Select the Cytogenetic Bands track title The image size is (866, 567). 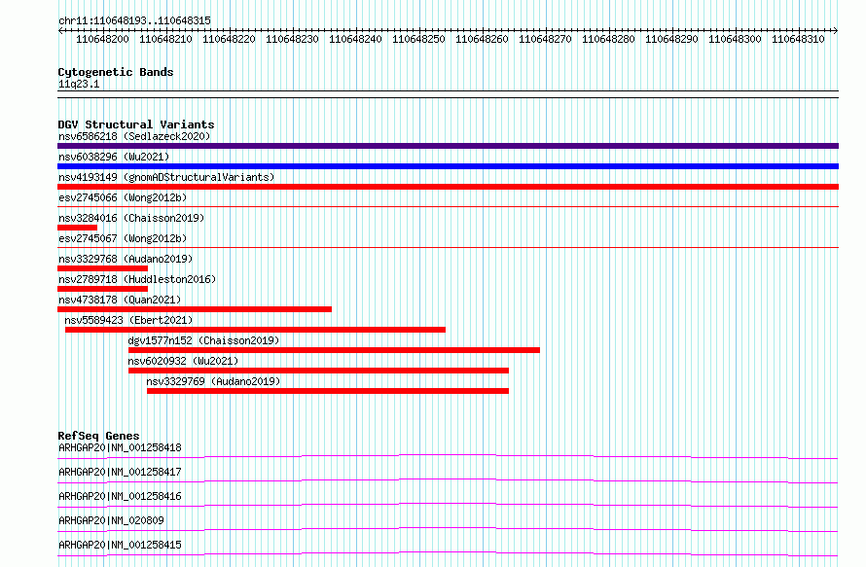point(116,72)
